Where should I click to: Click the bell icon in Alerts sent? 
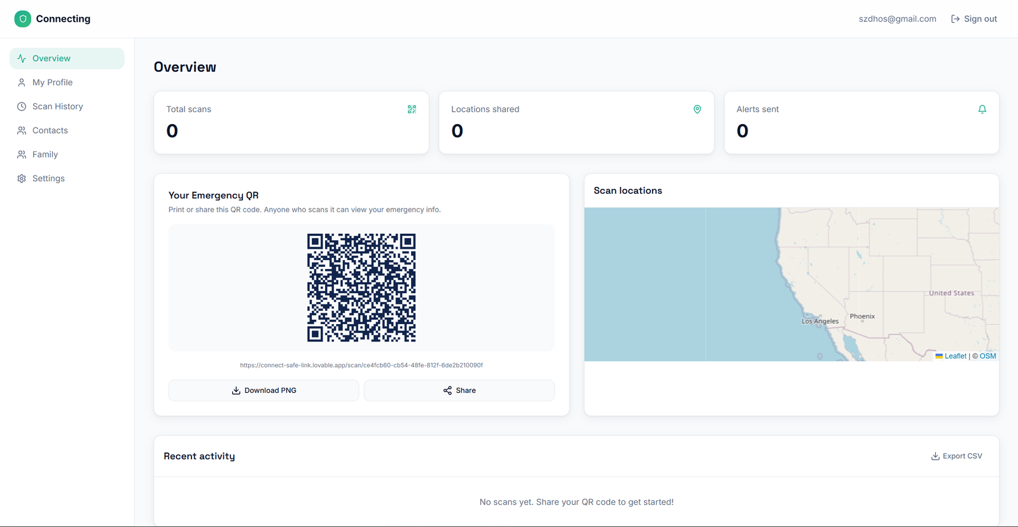982,109
